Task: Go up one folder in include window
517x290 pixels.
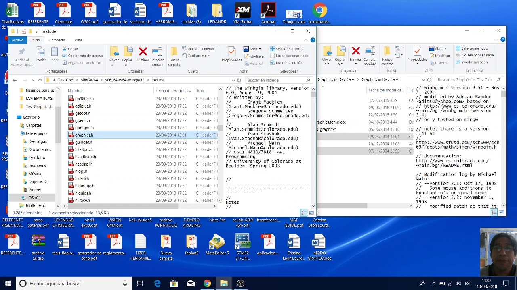Action: click(x=40, y=80)
